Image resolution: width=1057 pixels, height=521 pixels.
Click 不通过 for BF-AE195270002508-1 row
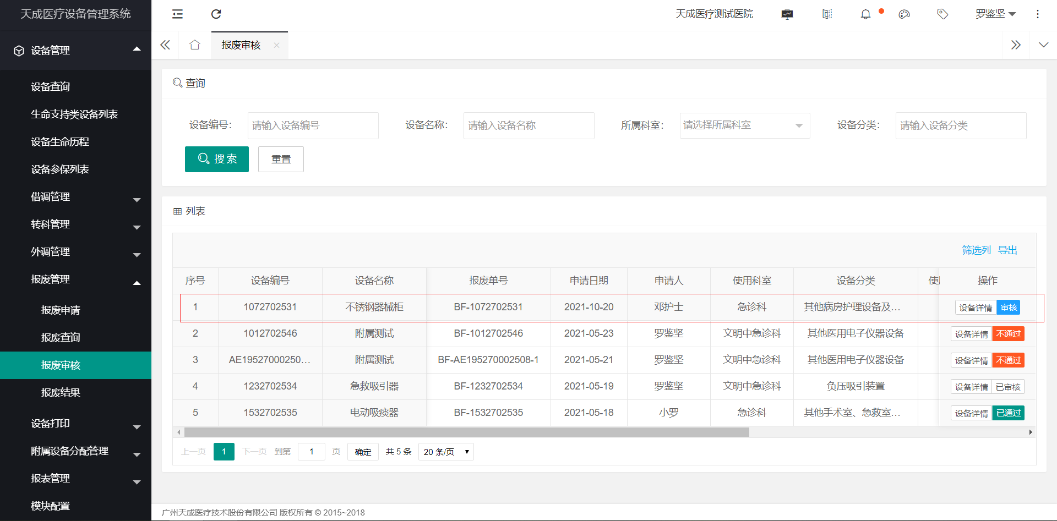[1009, 360]
